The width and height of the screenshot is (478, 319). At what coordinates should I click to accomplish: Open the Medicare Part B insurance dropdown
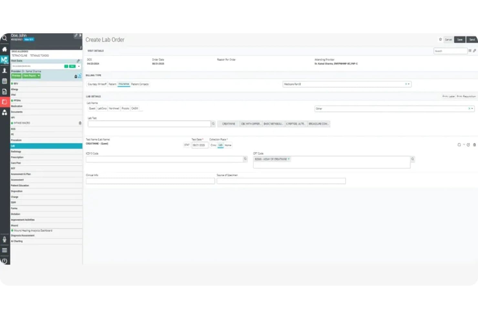click(x=409, y=84)
